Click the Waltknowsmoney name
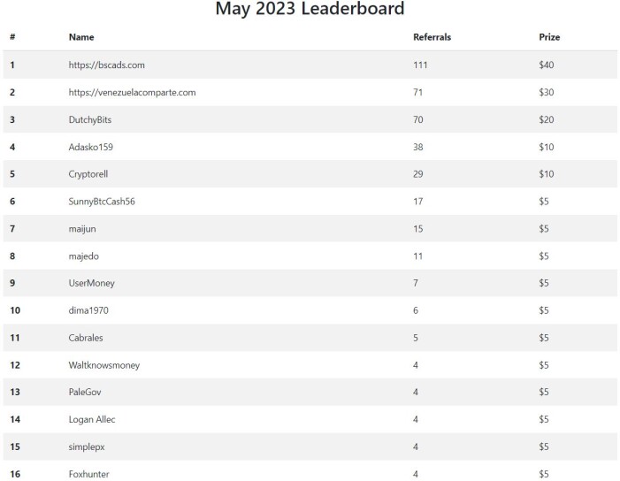The width and height of the screenshot is (620, 481). (104, 365)
